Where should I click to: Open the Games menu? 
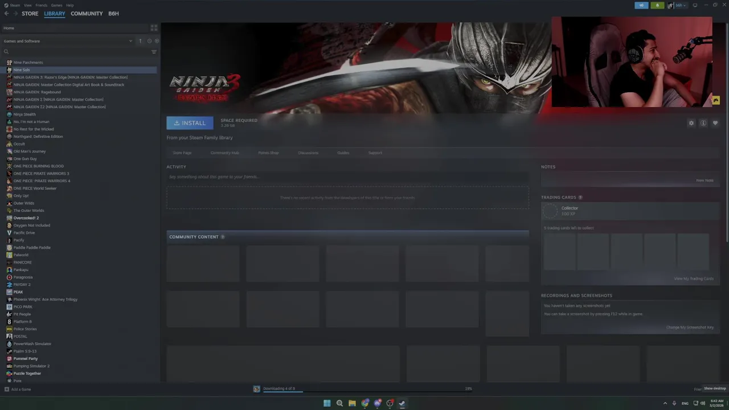pos(56,5)
